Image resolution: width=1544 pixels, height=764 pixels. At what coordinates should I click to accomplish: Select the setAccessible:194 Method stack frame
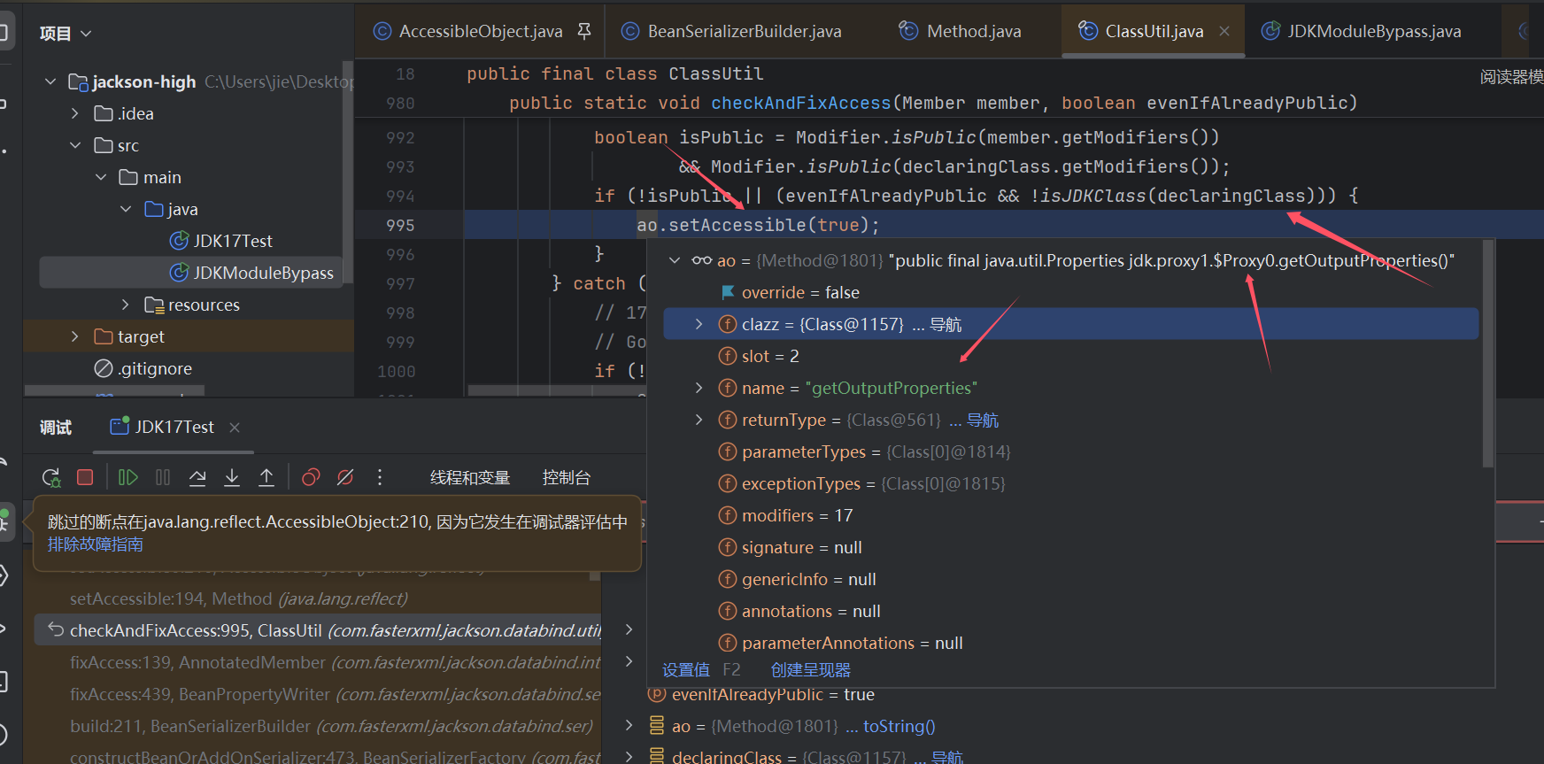(x=318, y=598)
